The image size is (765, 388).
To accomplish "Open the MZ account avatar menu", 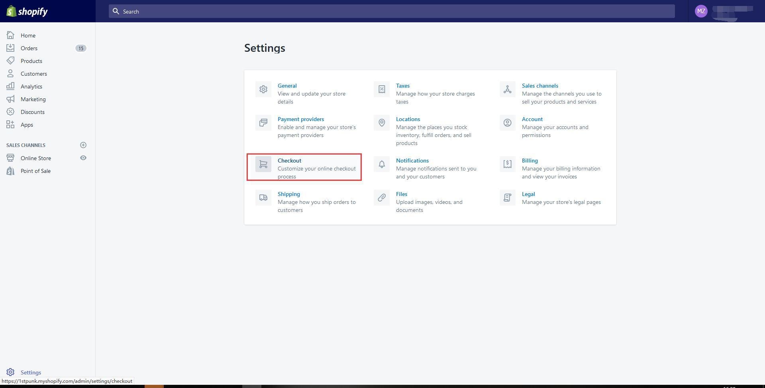I will [701, 11].
